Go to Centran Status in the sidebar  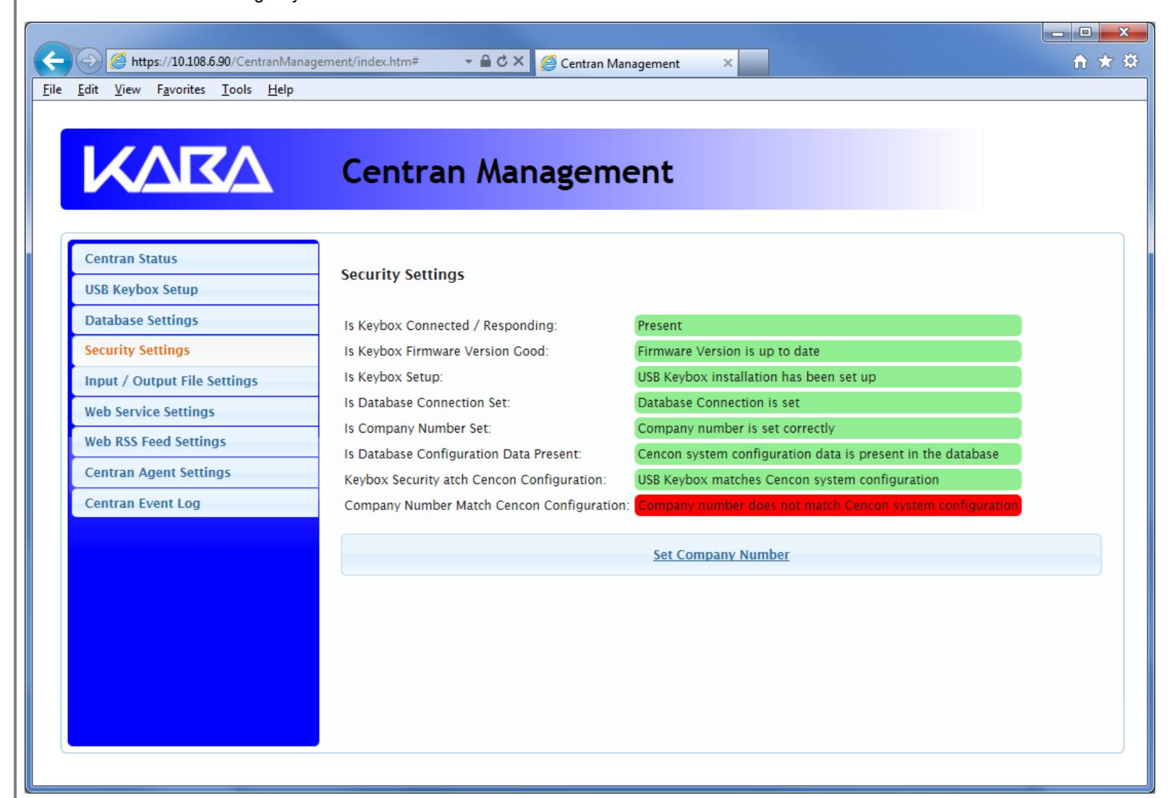[x=194, y=259]
